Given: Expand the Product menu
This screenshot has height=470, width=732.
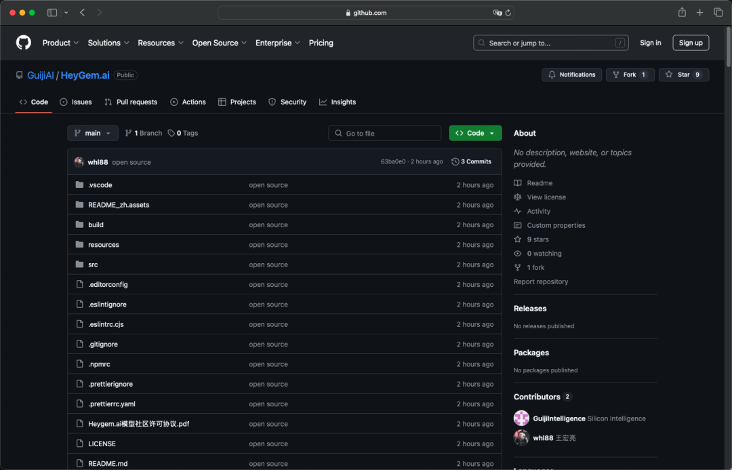Looking at the screenshot, I should 61,43.
